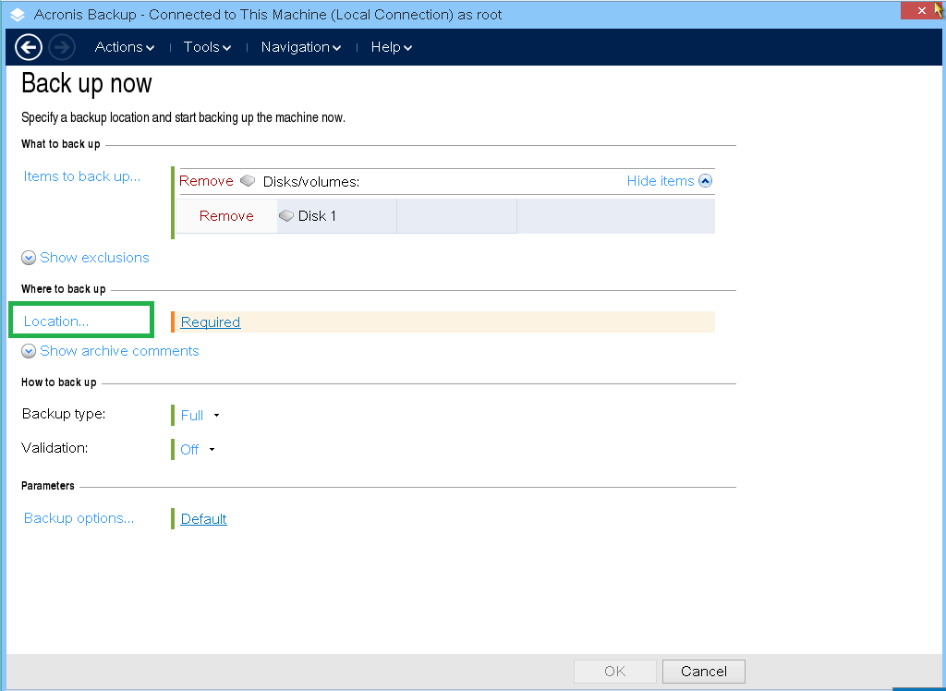Click the disabled OK button

coord(614,671)
